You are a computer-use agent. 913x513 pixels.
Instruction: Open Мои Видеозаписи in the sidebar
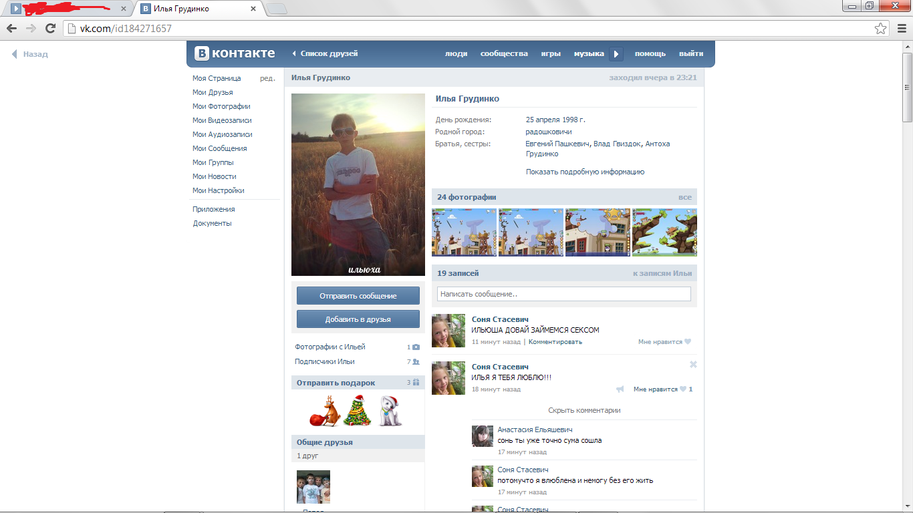click(222, 120)
